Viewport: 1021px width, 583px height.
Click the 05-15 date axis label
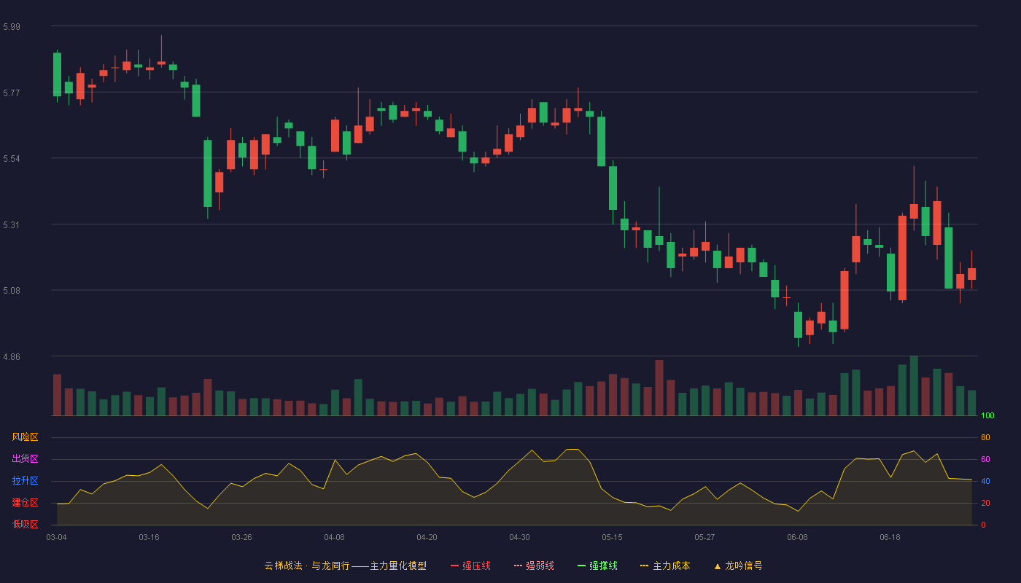coord(612,537)
